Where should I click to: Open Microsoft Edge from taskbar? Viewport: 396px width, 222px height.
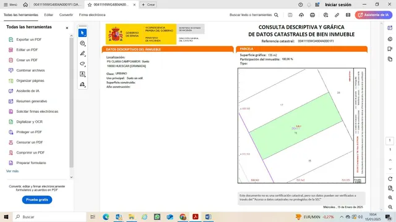pyautogui.click(x=106, y=216)
